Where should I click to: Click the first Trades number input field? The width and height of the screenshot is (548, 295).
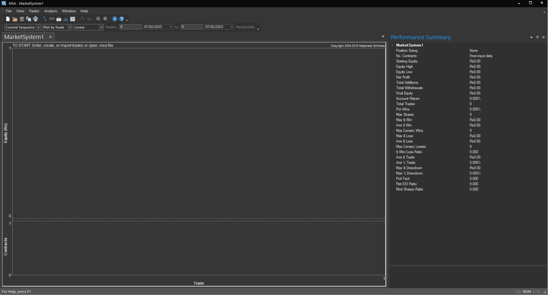[x=131, y=27]
